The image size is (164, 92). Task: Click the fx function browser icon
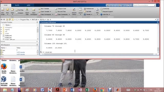pyautogui.click(x=41, y=52)
